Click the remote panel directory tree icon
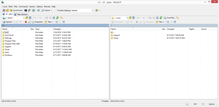The height and width of the screenshot is (107, 219). pos(178,18)
